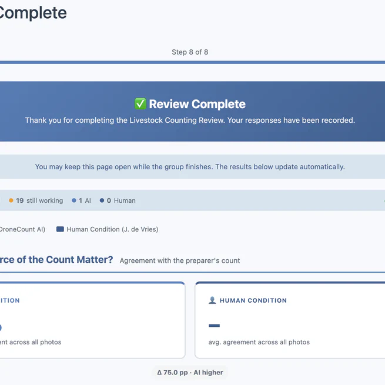Select the 'Step 8 of 8' text

190,52
